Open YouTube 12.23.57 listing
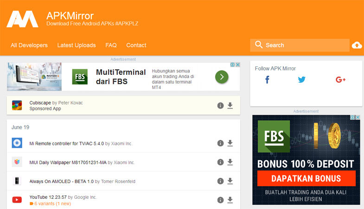 [48, 197]
